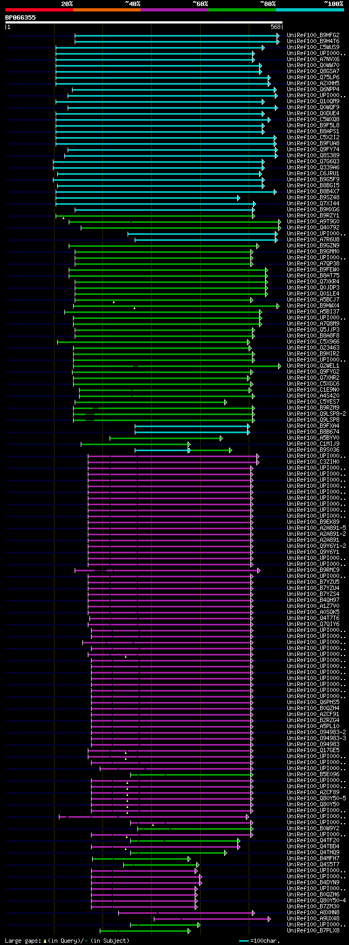Click the green ~80% identity legend segment
This screenshot has height=945, width=349.
pos(242,10)
